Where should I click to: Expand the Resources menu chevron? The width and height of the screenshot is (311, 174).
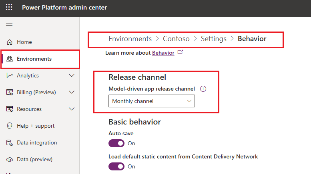tap(72, 109)
